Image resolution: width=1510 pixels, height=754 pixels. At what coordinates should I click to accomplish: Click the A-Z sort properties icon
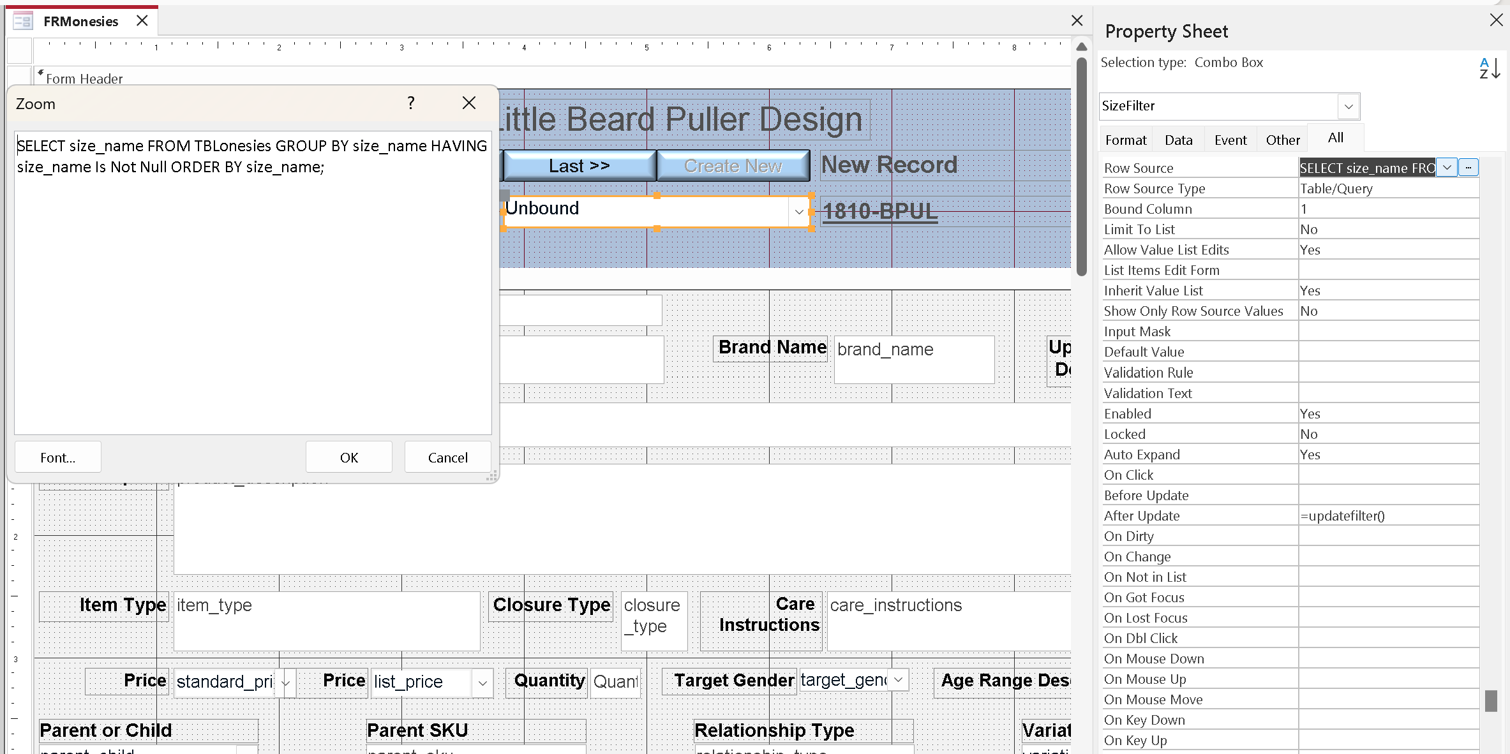pos(1489,68)
